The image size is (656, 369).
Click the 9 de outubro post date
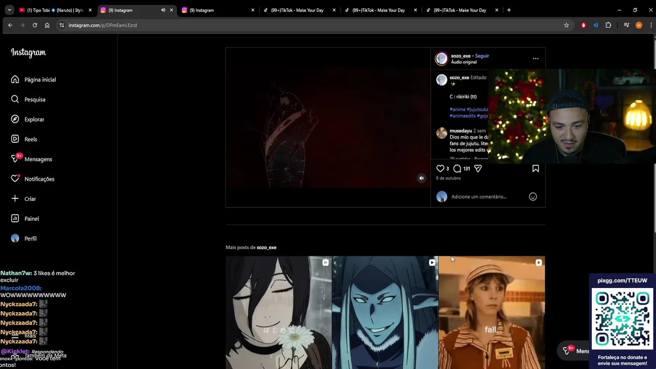pyautogui.click(x=448, y=178)
